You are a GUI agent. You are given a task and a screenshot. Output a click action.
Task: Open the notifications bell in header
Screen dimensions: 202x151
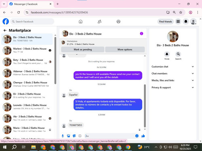186,21
